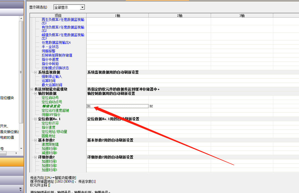This screenshot has height=193, width=299.
Task: Click the double-chevron expand icon at bottom left
Action: [20, 188]
